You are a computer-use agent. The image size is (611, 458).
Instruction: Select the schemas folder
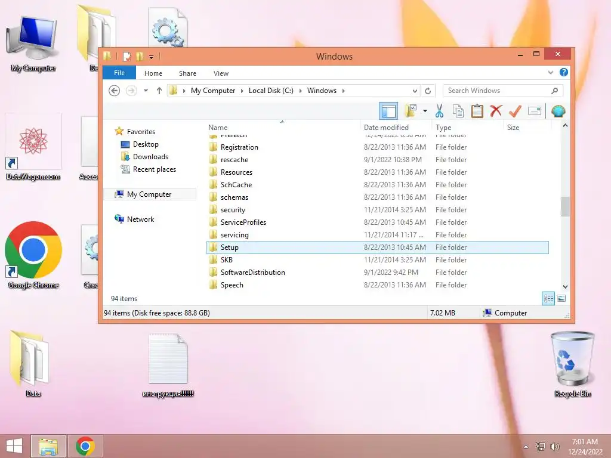pyautogui.click(x=378, y=197)
